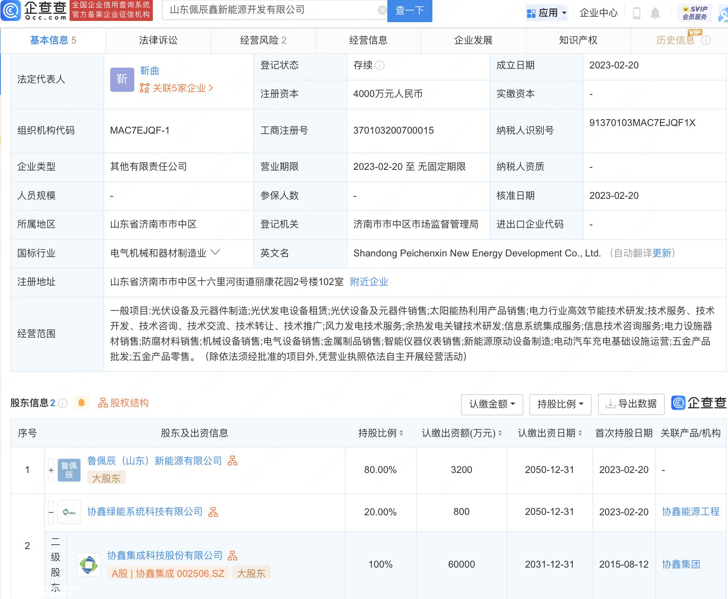Switch to 经营信息 tab
This screenshot has width=728, height=599.
368,40
